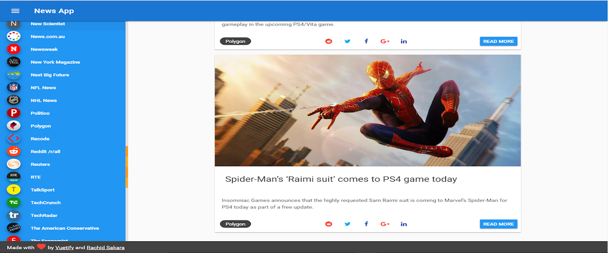Click the sidebar orange scrollbar thumb
The height and width of the screenshot is (253, 608).
pyautogui.click(x=127, y=166)
